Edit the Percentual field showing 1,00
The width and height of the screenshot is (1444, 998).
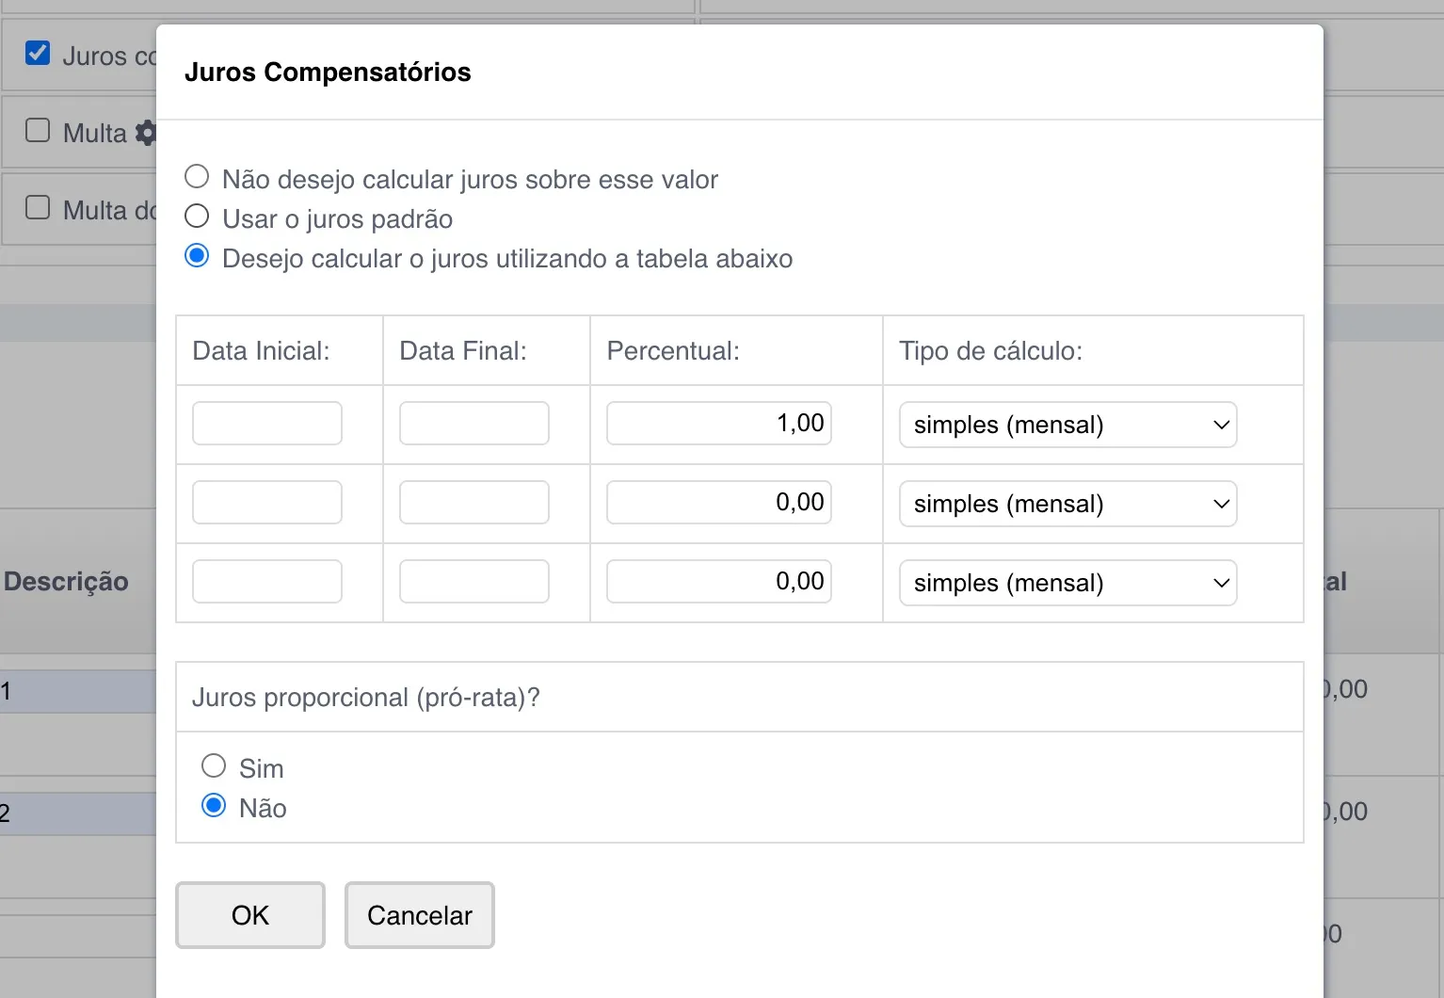pos(719,424)
